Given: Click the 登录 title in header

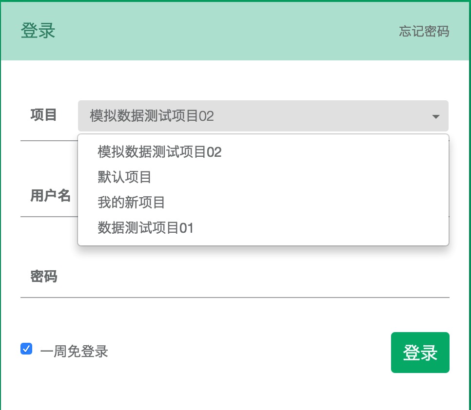Looking at the screenshot, I should [38, 31].
